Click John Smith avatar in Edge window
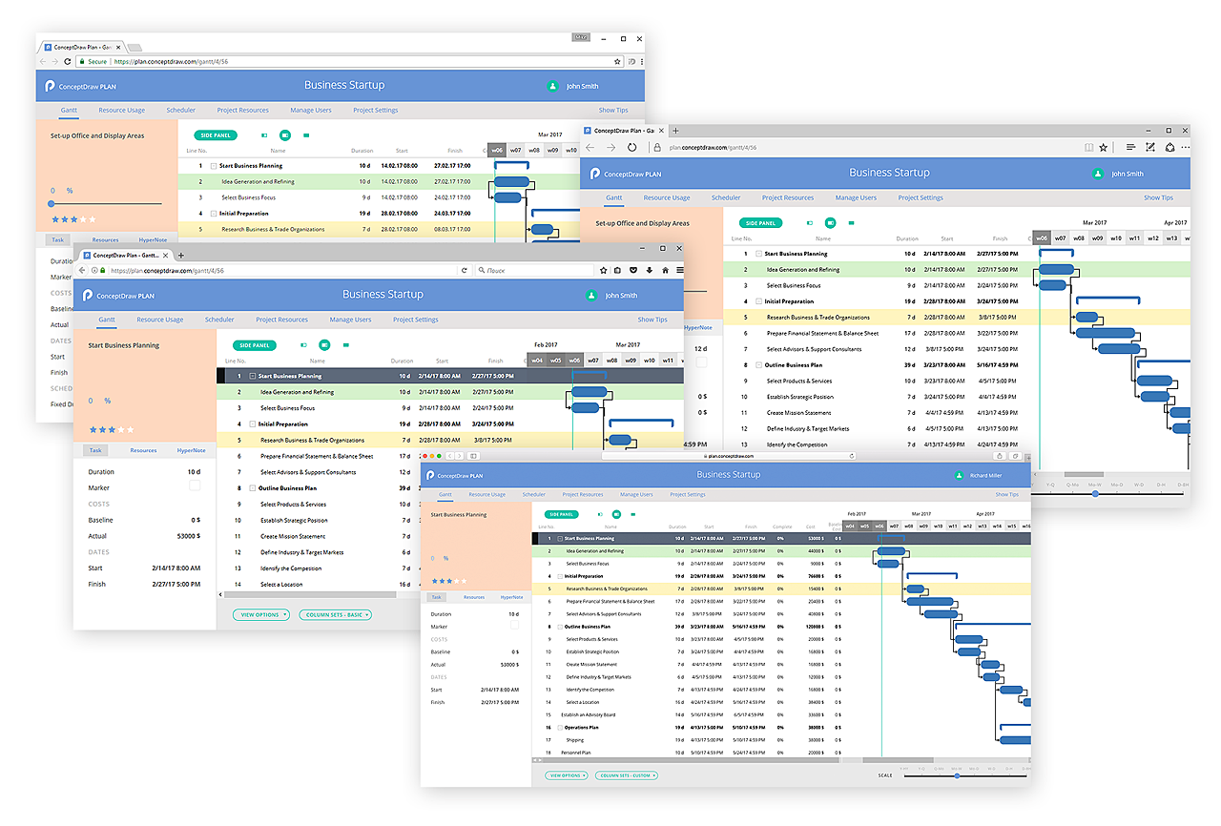Viewport: 1221px width, 826px height. pos(1098,174)
